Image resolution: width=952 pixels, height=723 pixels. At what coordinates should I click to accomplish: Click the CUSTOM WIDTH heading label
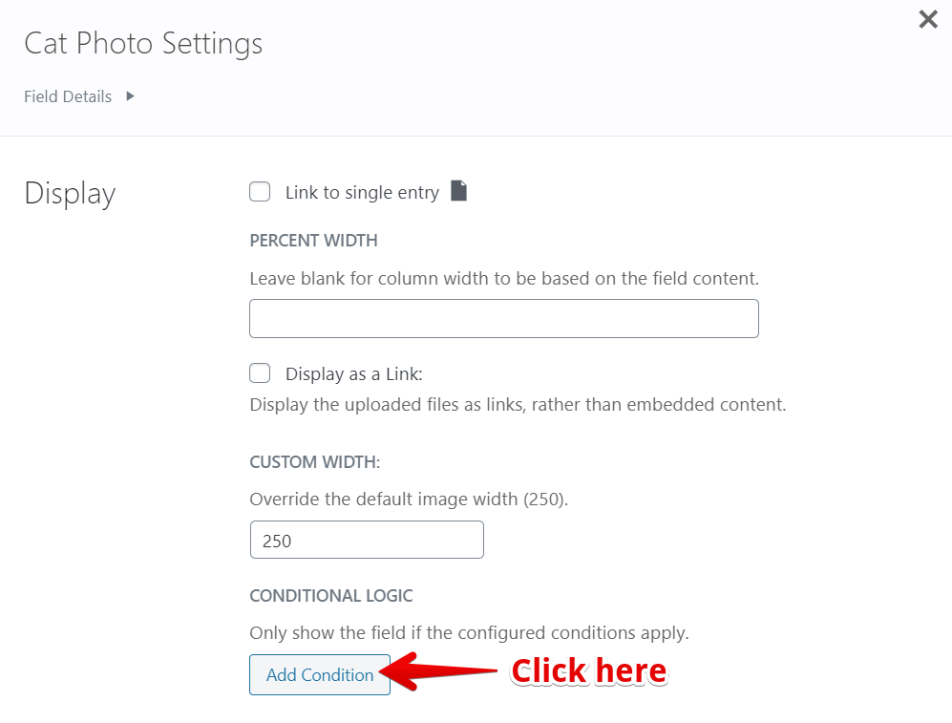pos(314,462)
